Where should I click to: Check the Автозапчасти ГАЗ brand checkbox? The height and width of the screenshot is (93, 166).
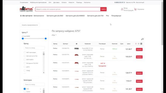point(25,56)
